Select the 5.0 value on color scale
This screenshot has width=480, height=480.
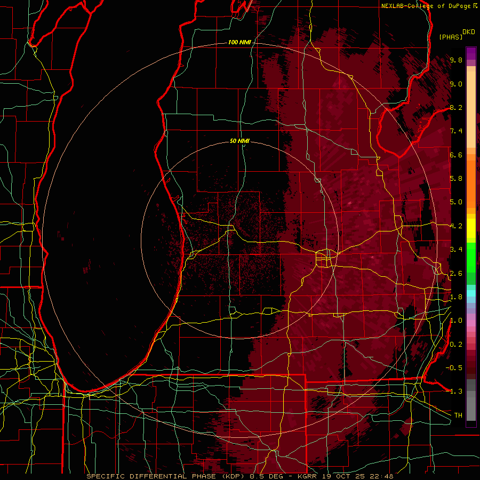tap(456, 202)
